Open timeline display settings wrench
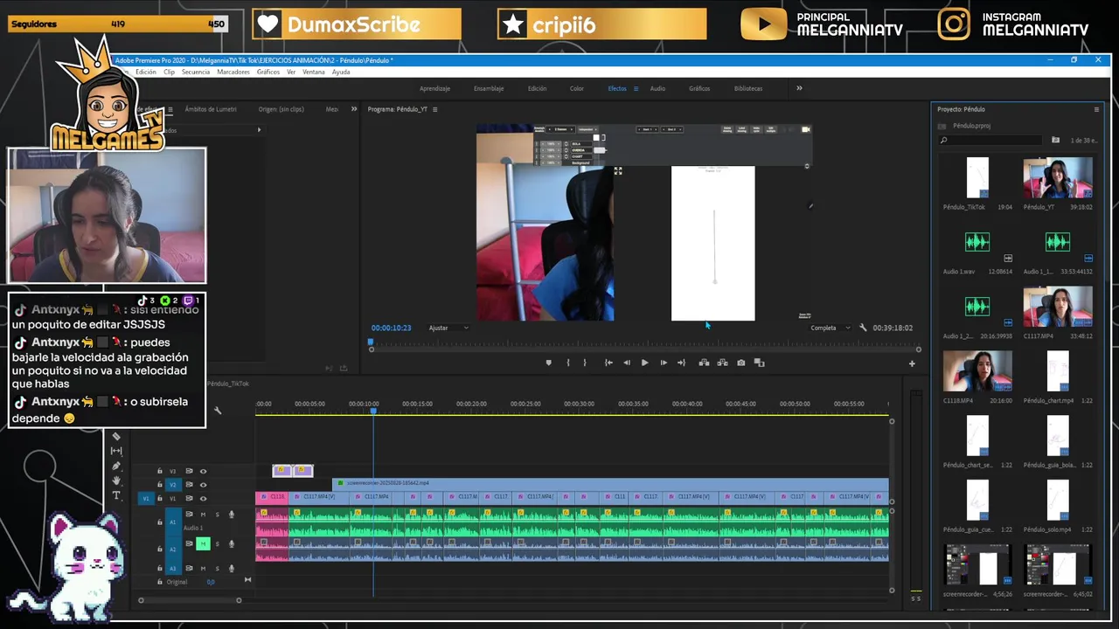Viewport: 1119px width, 629px height. point(218,411)
